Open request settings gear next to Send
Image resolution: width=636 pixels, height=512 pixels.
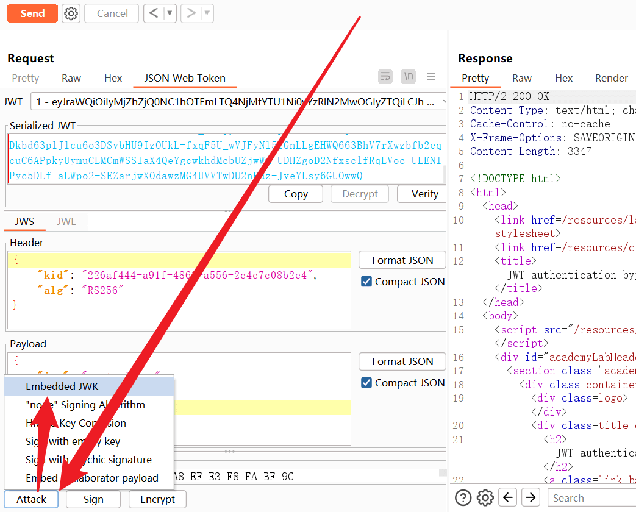click(x=71, y=13)
